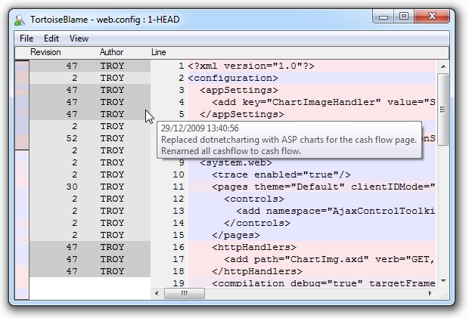This screenshot has height=318, width=469.
Task: Click the pages theme="Default" line
Action: [324, 187]
